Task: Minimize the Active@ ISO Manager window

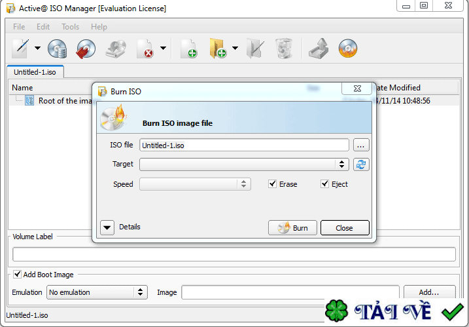Action: coord(406,6)
